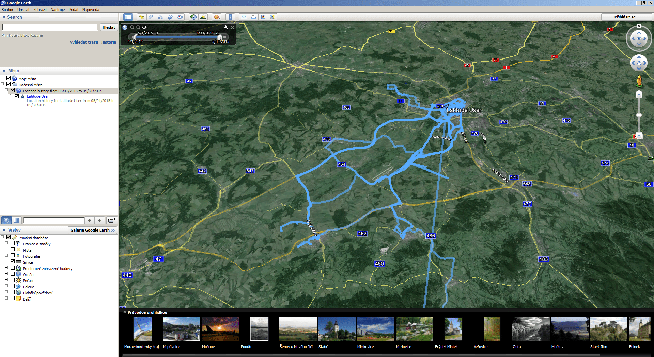
Task: Click the transparency panel toggle icon
Action: click(16, 220)
